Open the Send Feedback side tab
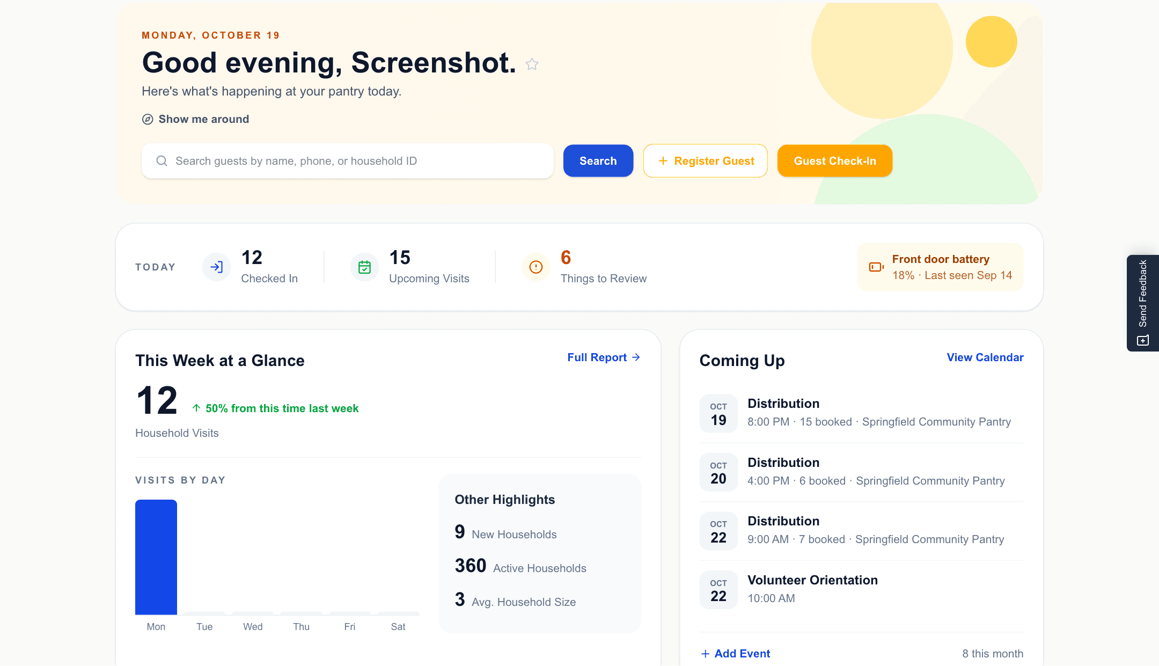The image size is (1159, 666). pyautogui.click(x=1143, y=303)
